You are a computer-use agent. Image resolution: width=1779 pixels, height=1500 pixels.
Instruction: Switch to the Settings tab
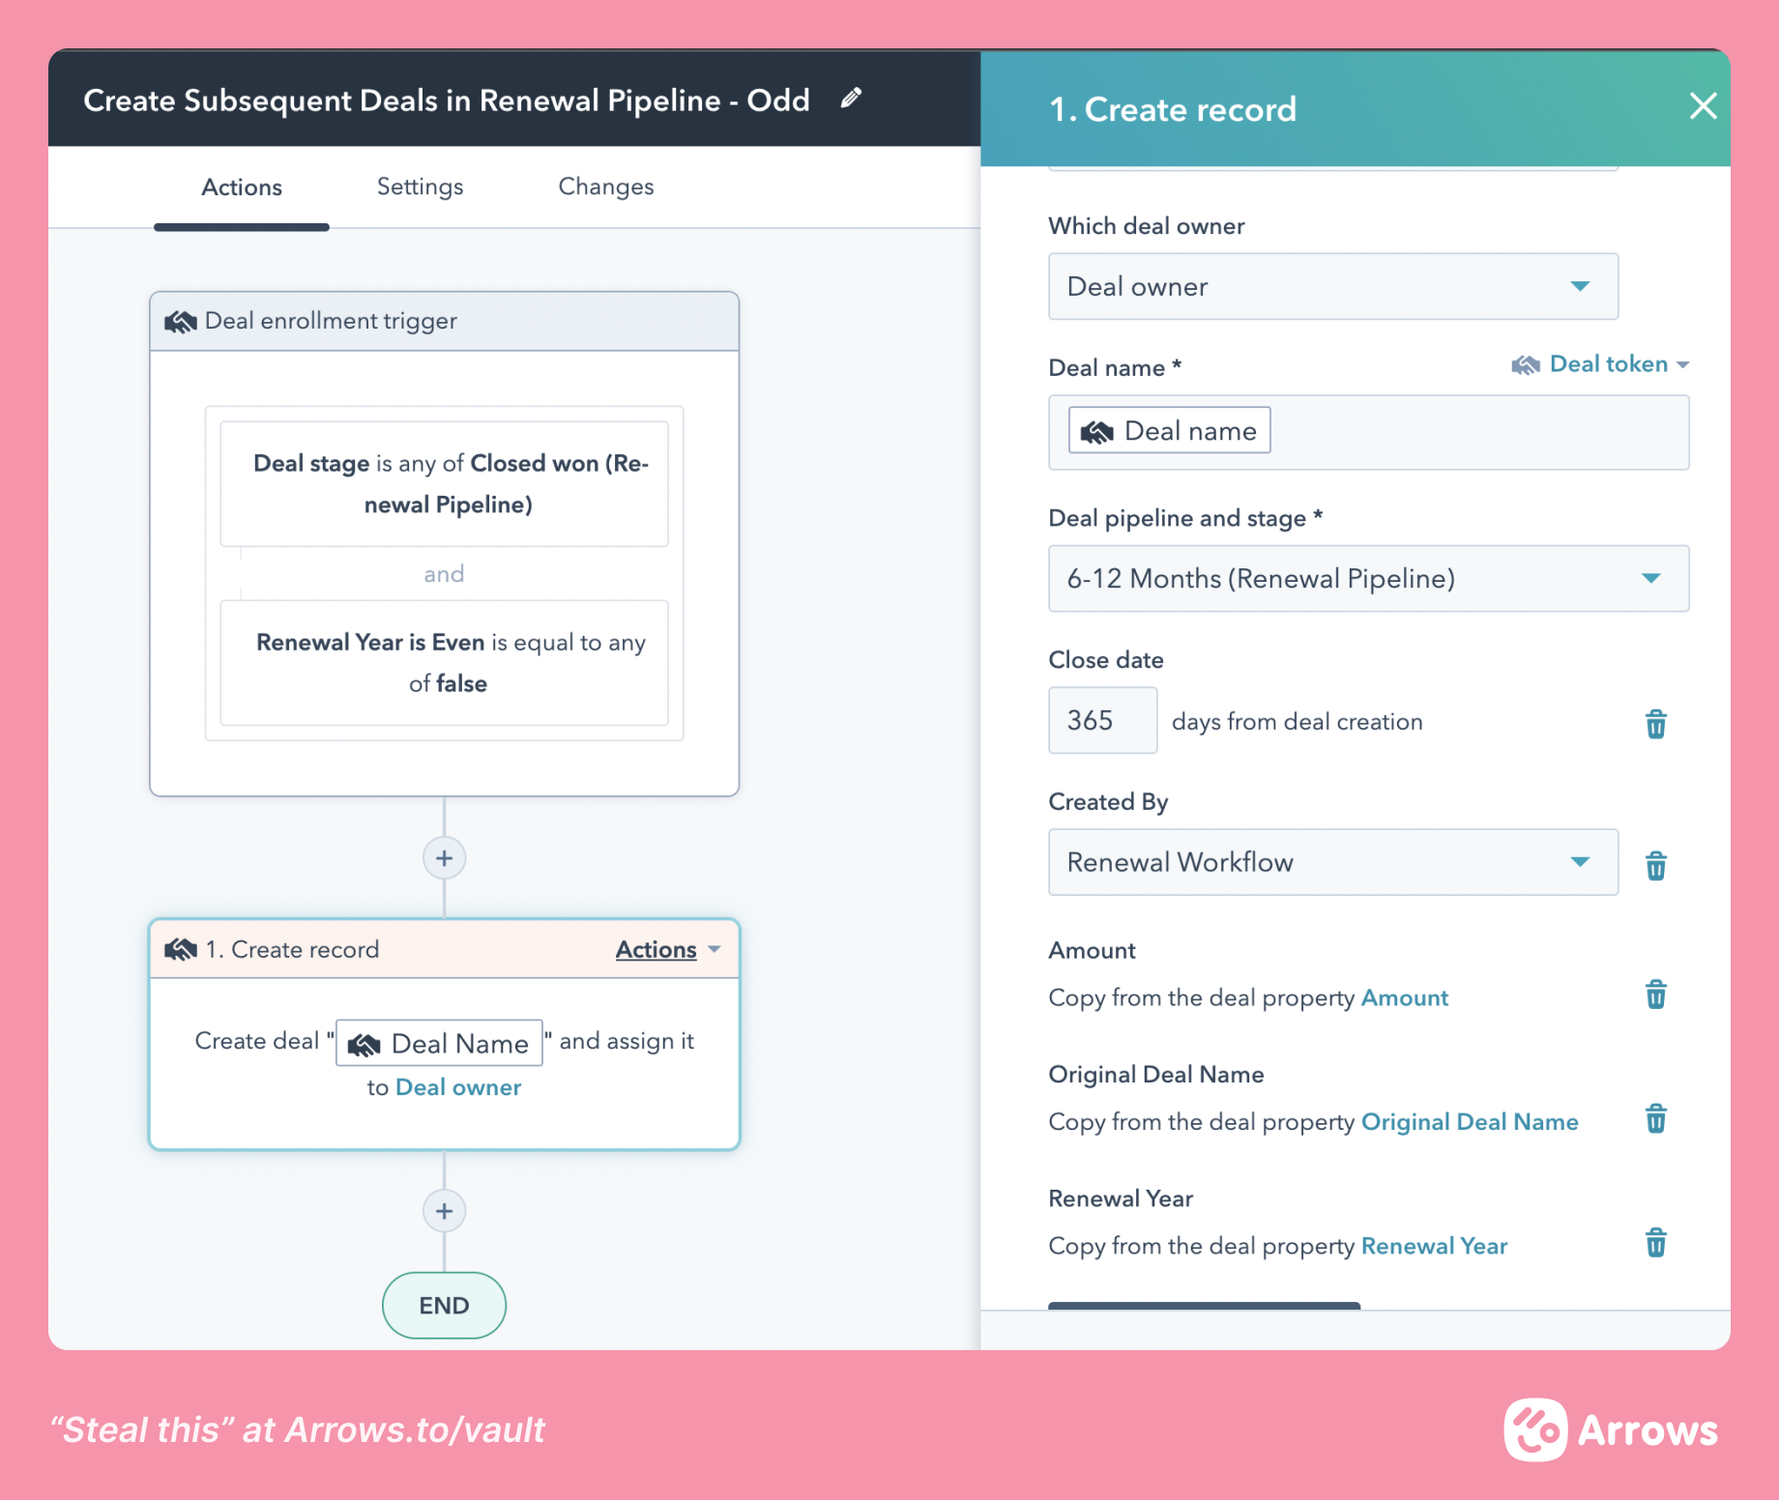pos(420,186)
